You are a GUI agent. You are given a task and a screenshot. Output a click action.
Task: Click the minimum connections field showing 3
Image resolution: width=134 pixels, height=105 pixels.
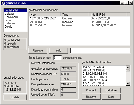pos(57,58)
